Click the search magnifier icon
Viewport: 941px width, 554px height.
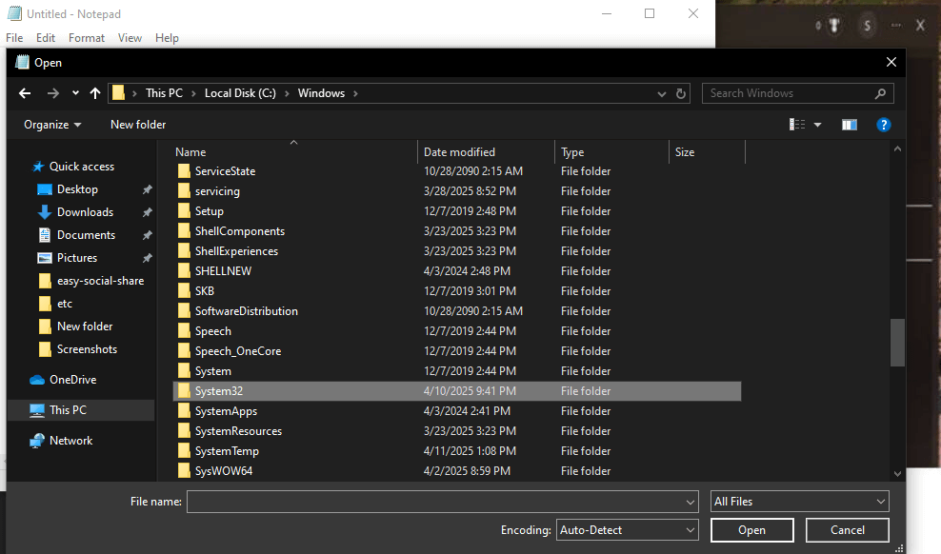(880, 93)
